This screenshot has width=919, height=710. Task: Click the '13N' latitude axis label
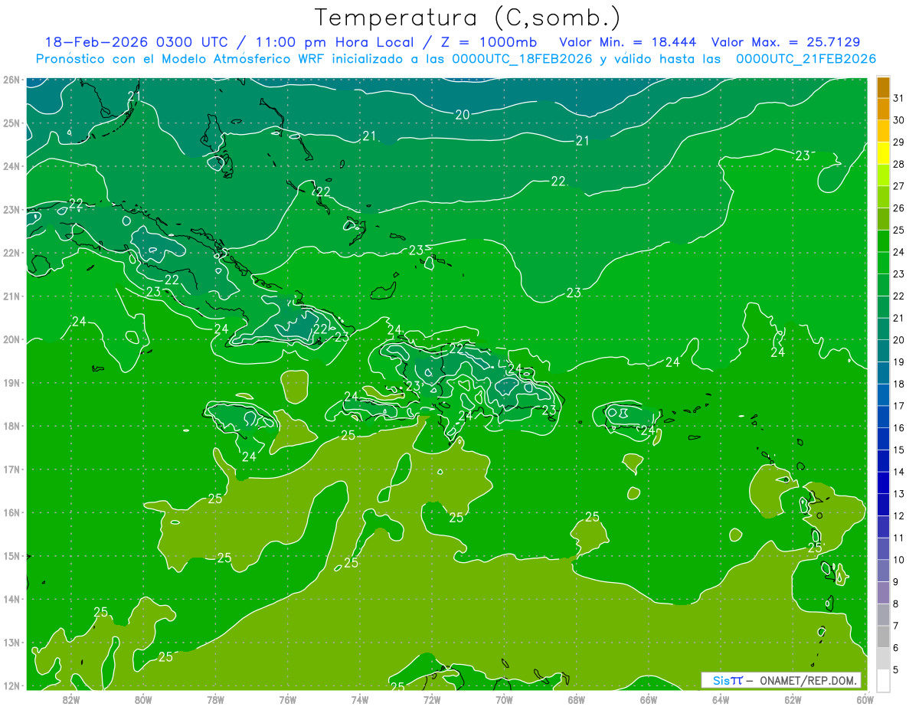tap(11, 643)
